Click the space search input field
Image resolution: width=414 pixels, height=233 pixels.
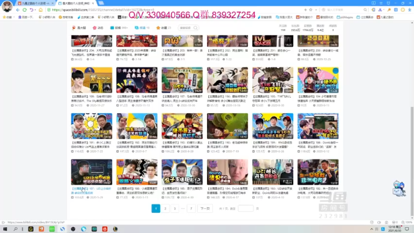186,28
